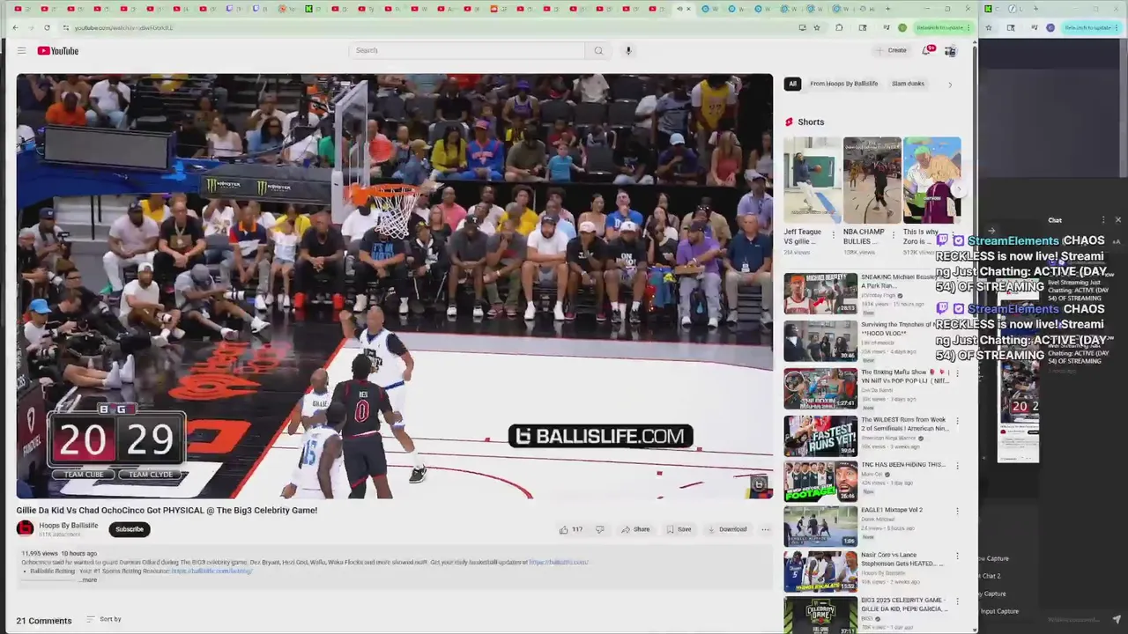Go back with the browser back arrow
This screenshot has width=1128, height=634.
pyautogui.click(x=15, y=27)
